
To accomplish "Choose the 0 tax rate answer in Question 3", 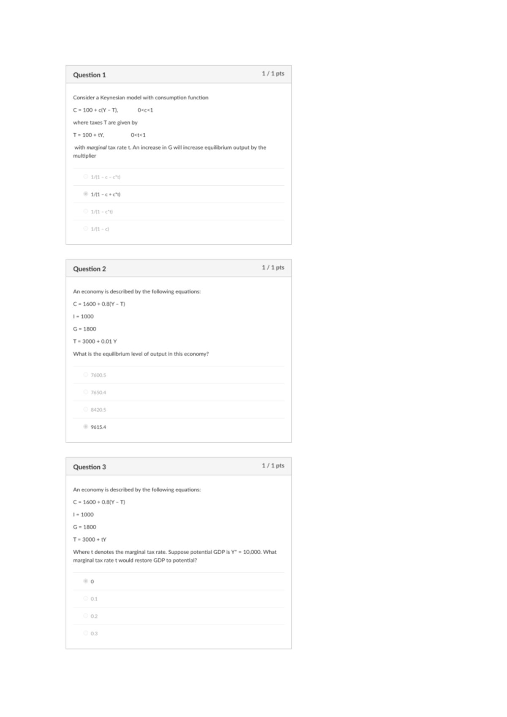I will pyautogui.click(x=86, y=581).
